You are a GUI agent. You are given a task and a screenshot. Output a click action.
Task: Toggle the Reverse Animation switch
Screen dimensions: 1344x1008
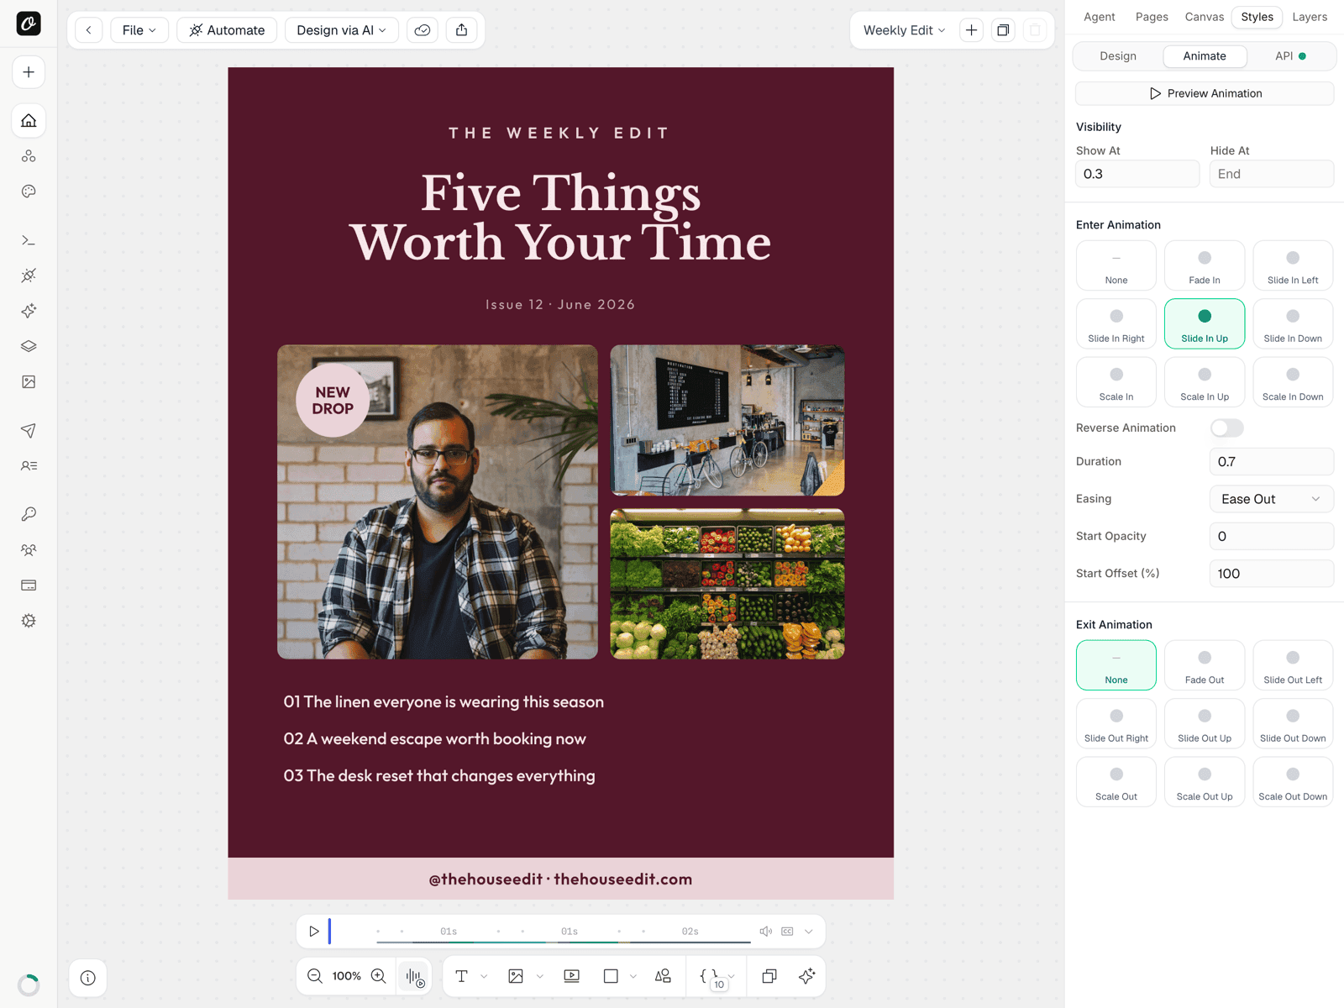coord(1227,428)
